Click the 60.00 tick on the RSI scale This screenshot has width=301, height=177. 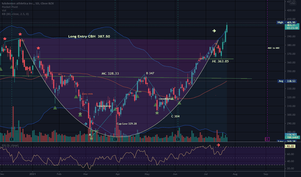tap(290, 154)
